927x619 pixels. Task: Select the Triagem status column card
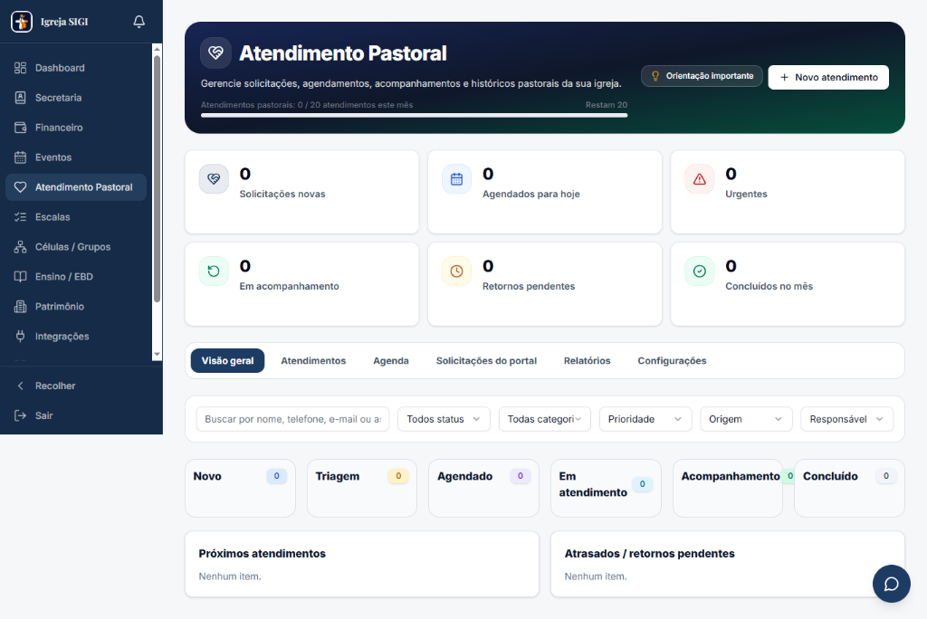click(x=362, y=489)
